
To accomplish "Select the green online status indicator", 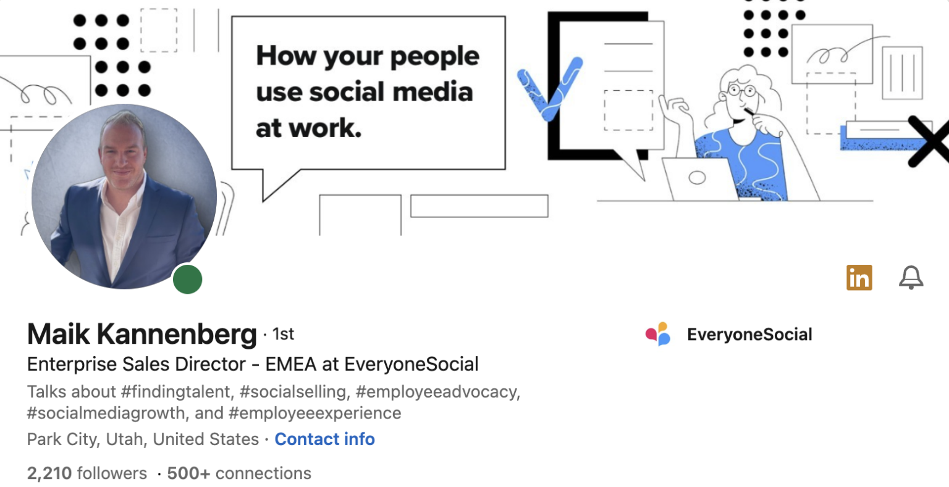I will [187, 279].
